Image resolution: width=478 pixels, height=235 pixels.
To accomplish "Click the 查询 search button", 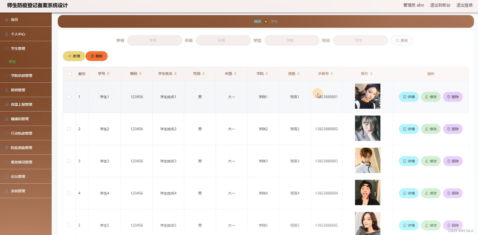I will (401, 40).
